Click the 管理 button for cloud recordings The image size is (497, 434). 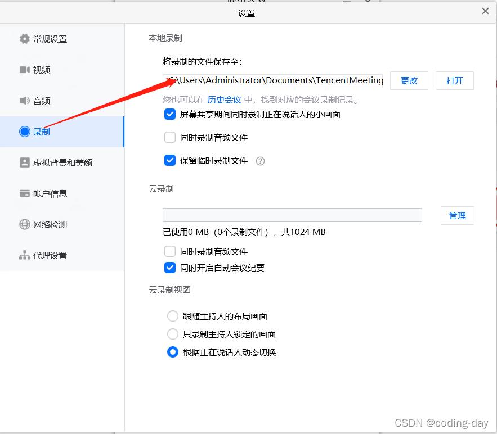(x=458, y=215)
